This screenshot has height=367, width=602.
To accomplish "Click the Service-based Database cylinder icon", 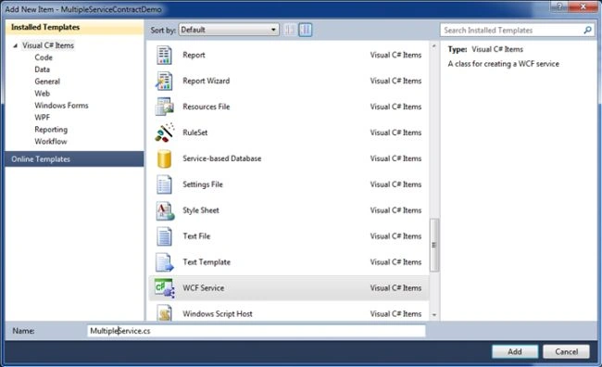I will coord(164,158).
